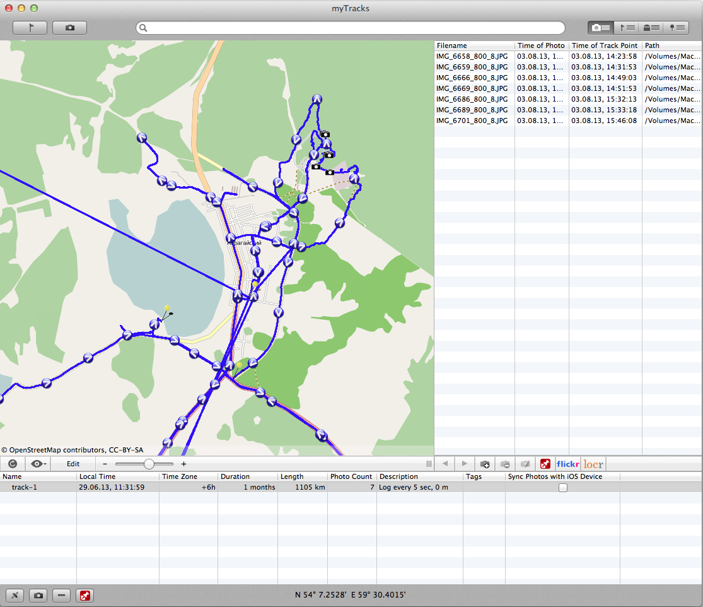Select IMG_6666_800_8.JPG in the photo list
The width and height of the screenshot is (703, 607).
tap(472, 78)
